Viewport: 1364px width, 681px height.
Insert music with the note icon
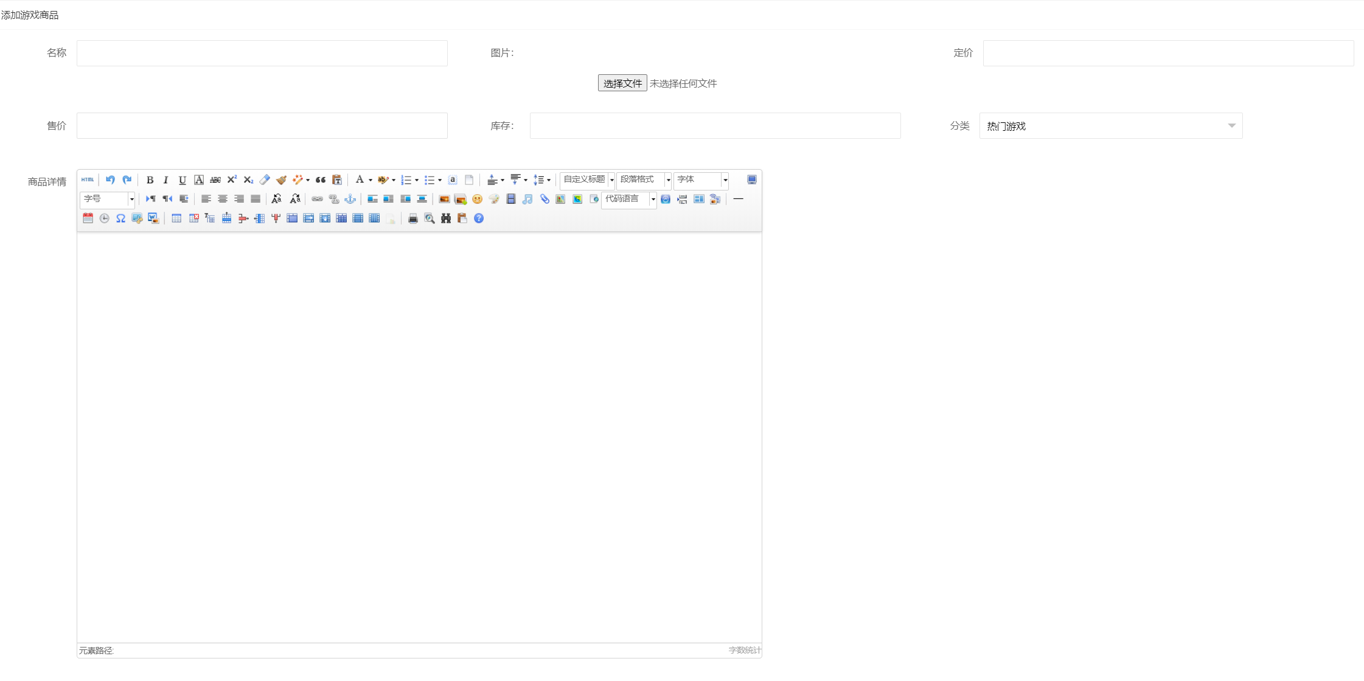click(x=527, y=199)
